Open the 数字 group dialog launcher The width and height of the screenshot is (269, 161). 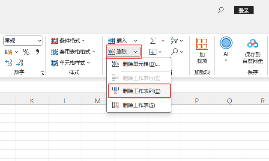[42, 73]
